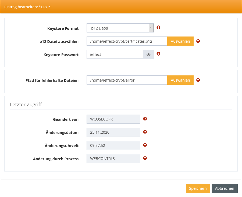Image resolution: width=242 pixels, height=197 pixels.
Task: Click help icon next to Keystore Format
Action: tap(158, 27)
